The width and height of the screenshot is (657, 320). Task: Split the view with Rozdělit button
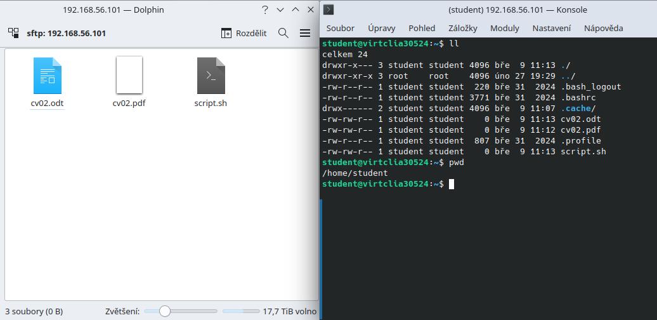(x=244, y=33)
